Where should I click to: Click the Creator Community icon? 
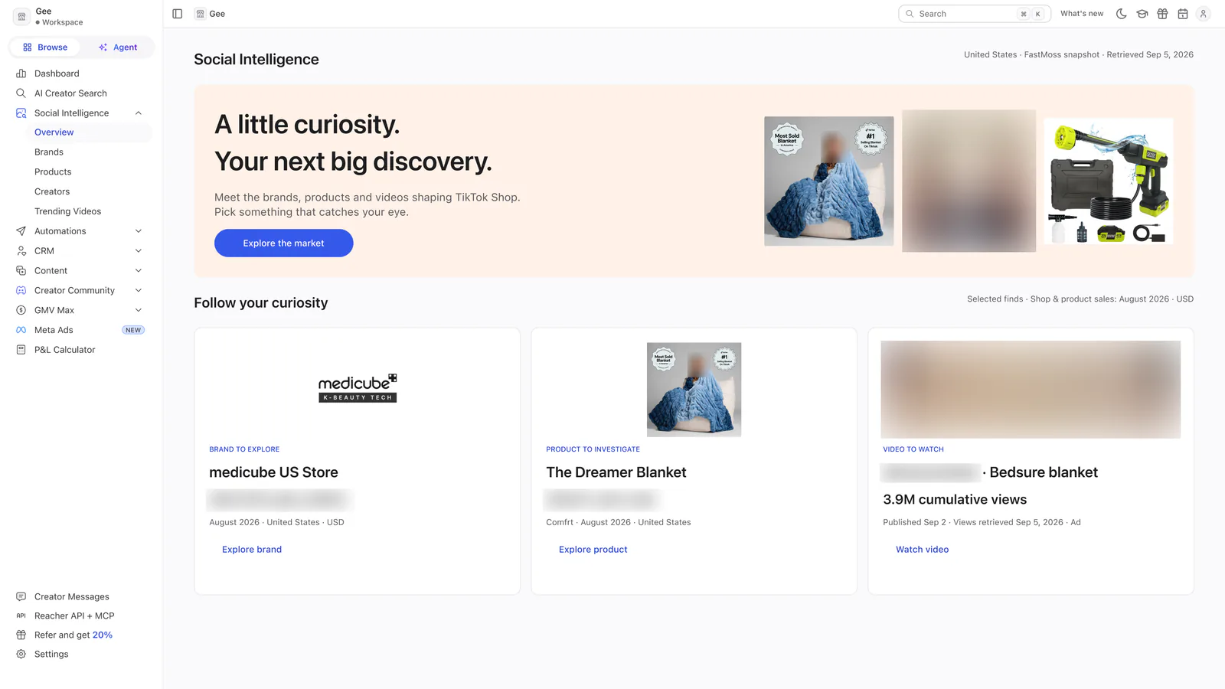tap(21, 291)
